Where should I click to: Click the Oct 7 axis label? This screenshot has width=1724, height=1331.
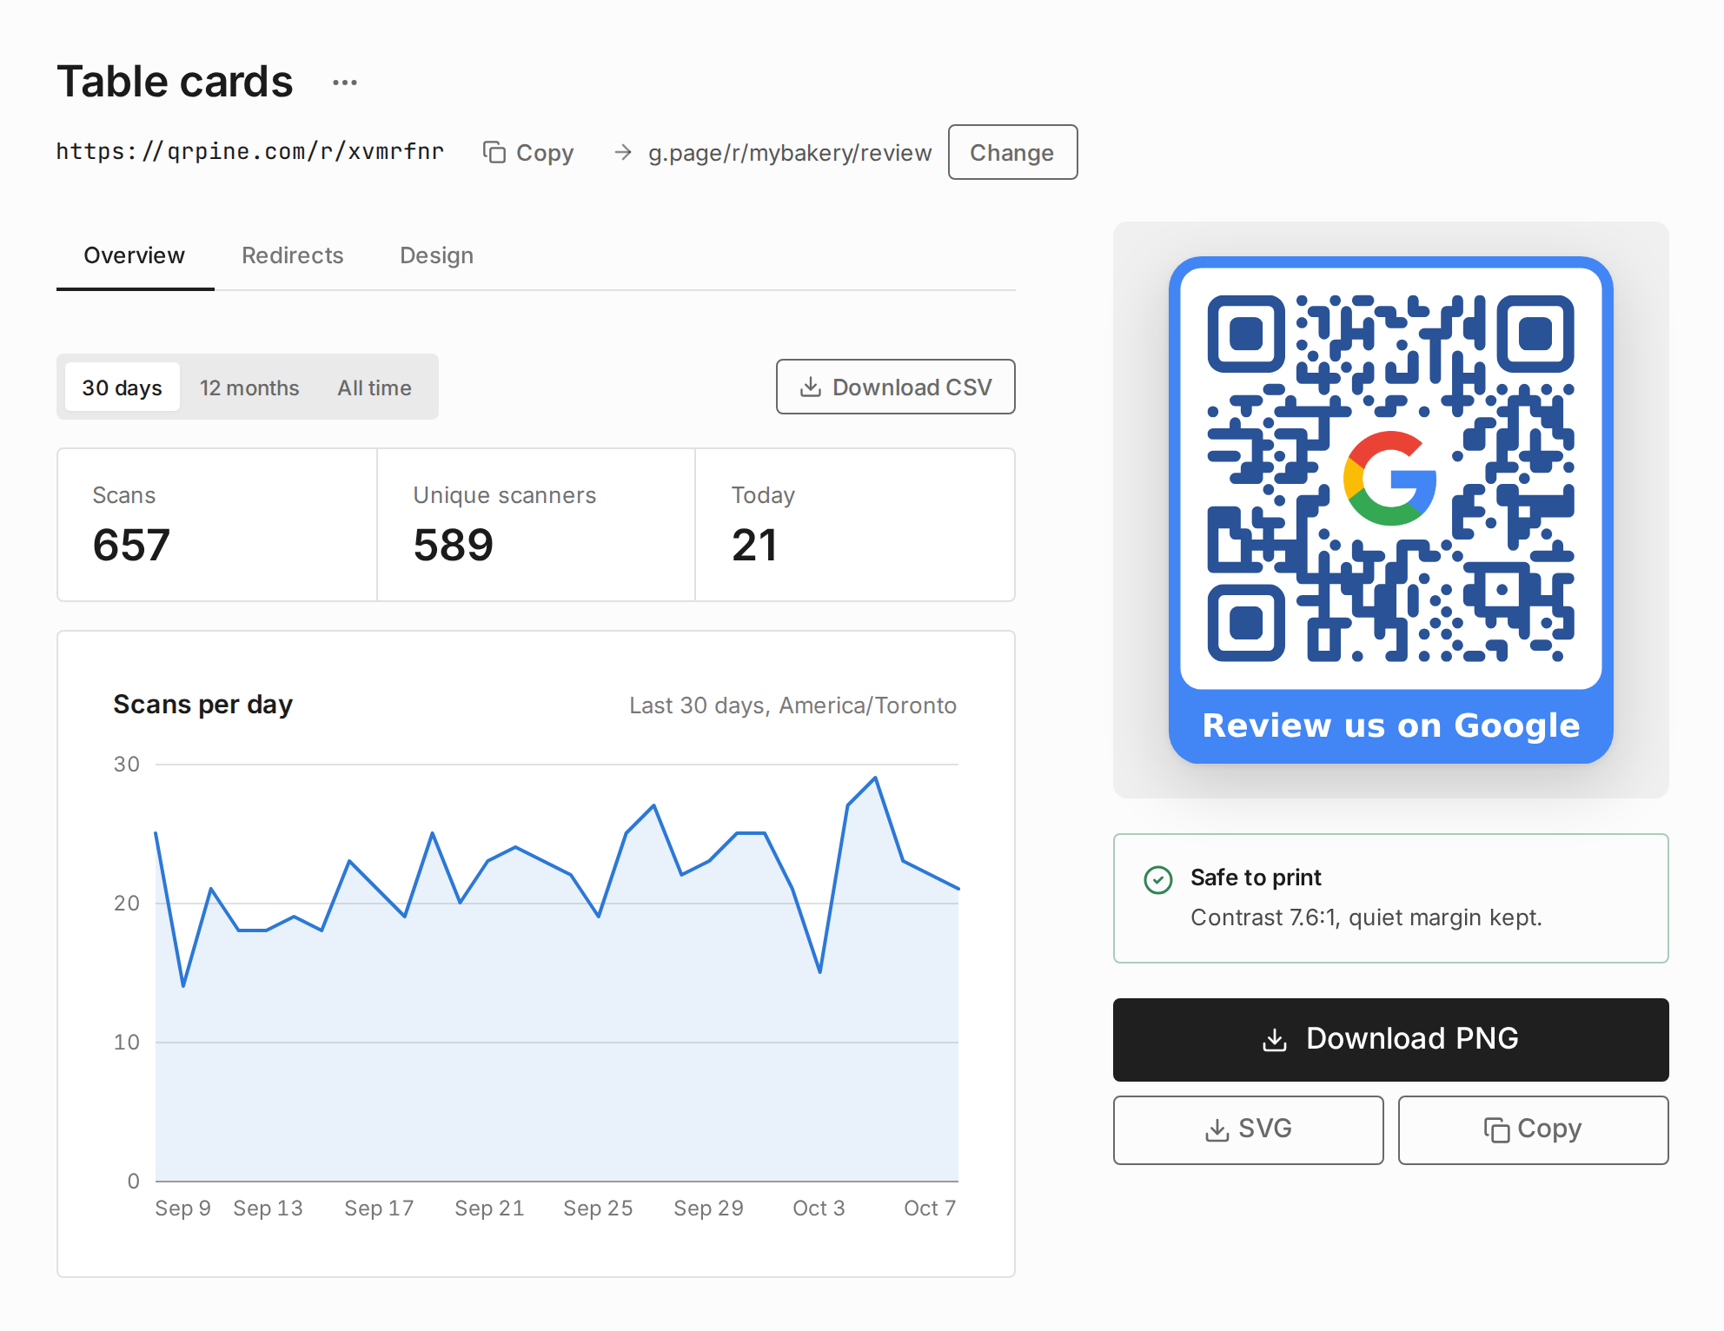(x=930, y=1208)
